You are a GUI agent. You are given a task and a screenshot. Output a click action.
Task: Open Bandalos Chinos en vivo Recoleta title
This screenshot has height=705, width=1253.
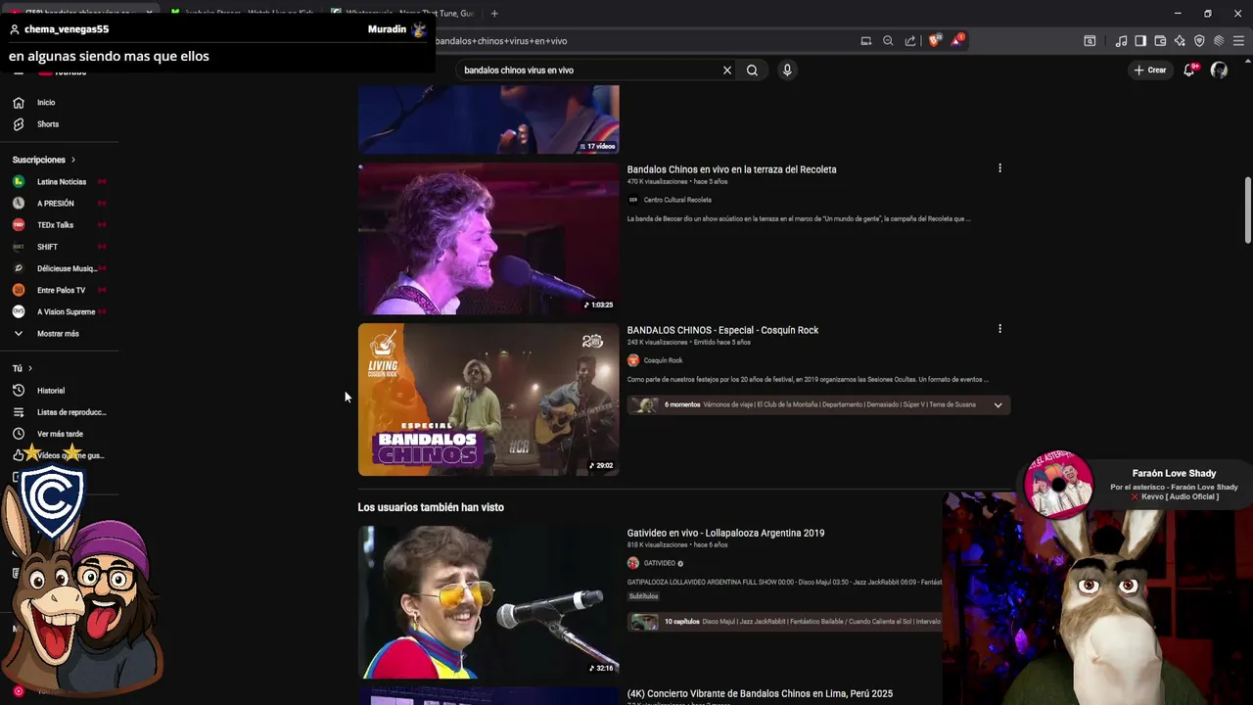[731, 169]
